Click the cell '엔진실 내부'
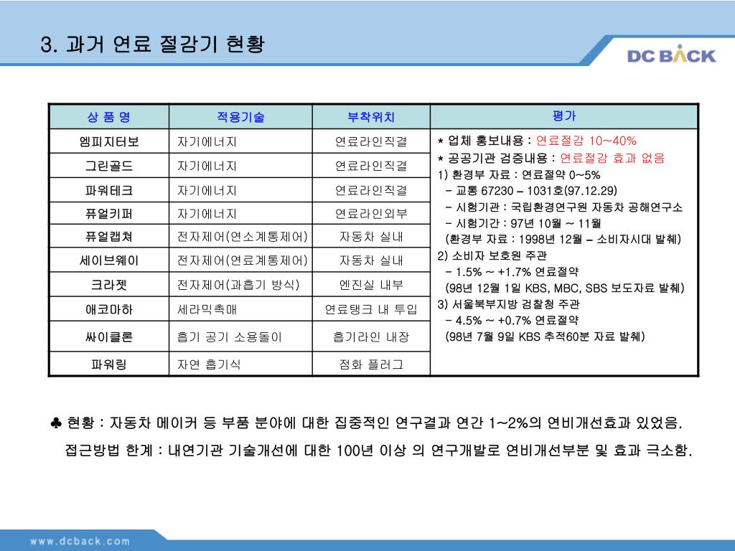The width and height of the screenshot is (735, 551). pos(371,284)
